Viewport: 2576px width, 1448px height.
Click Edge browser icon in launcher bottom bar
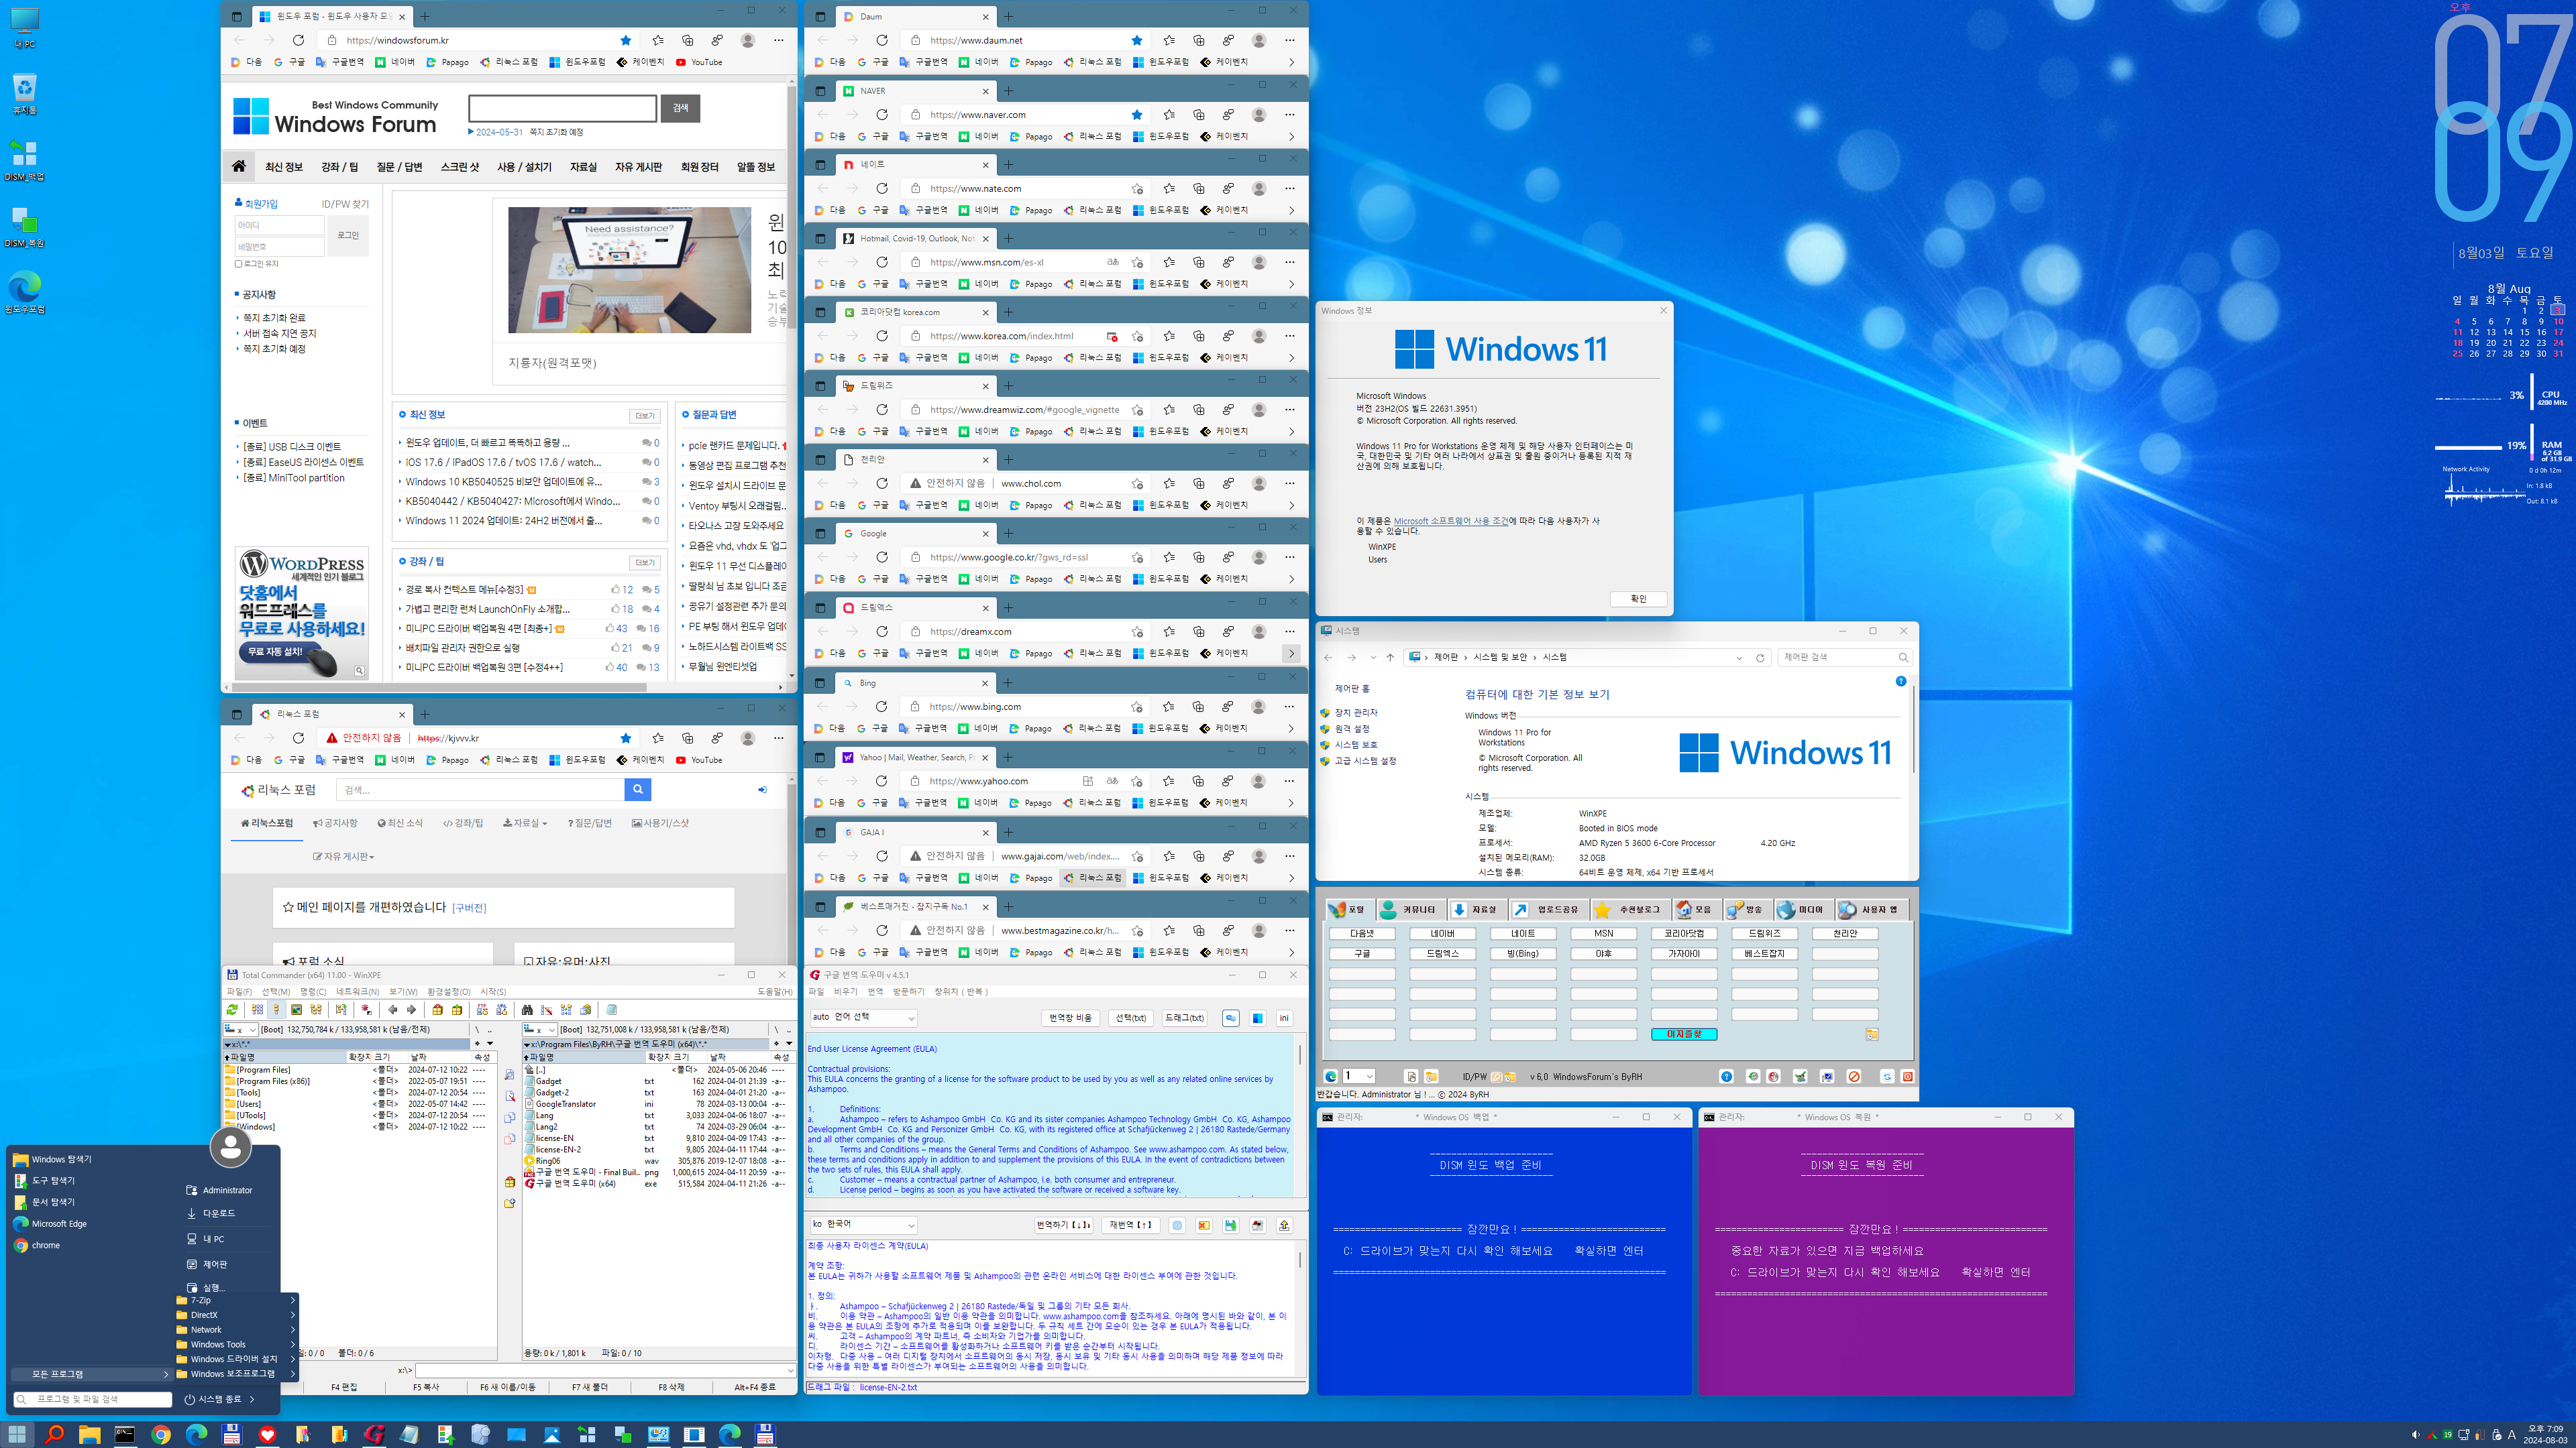(x=1330, y=1076)
